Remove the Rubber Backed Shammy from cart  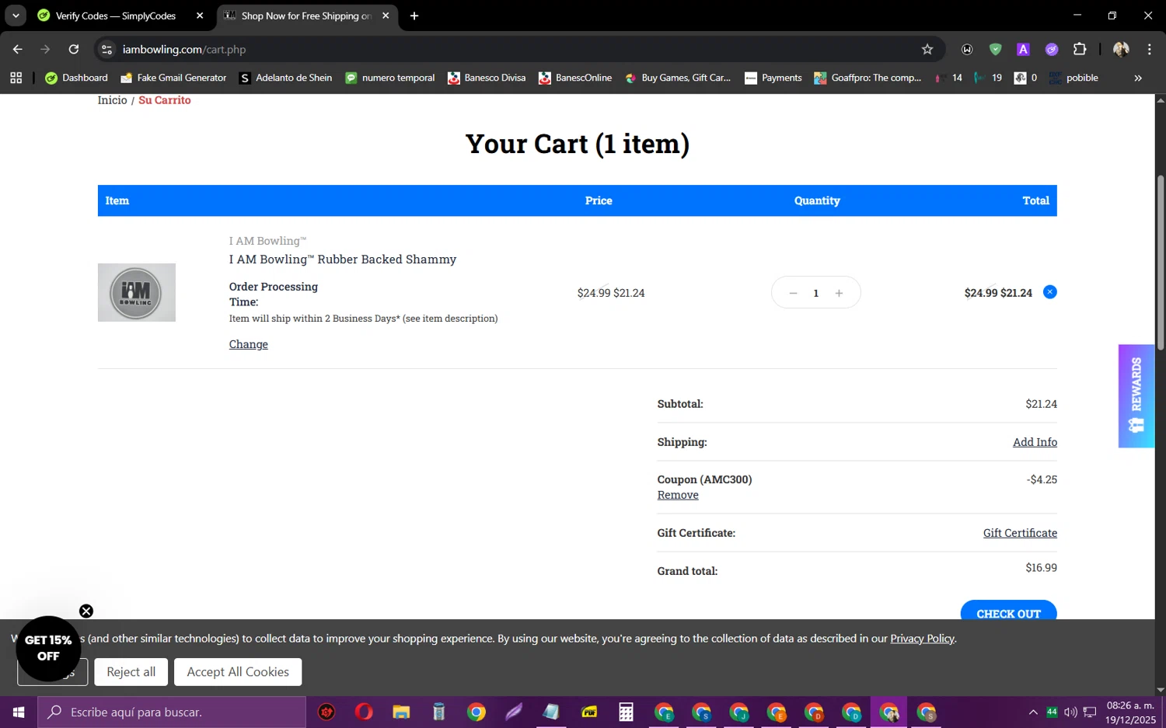pos(1049,292)
